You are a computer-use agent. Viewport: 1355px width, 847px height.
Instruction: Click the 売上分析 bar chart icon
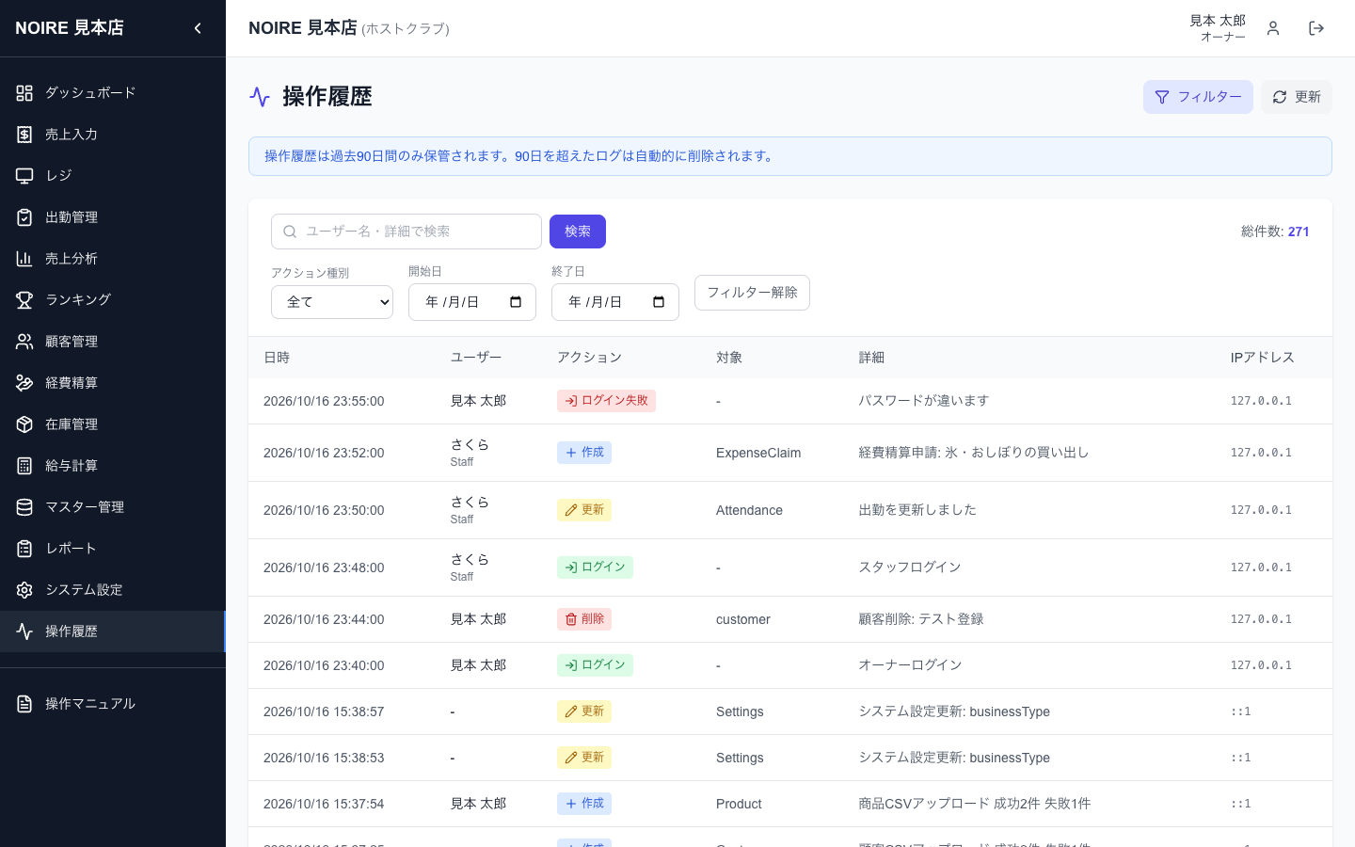point(24,259)
